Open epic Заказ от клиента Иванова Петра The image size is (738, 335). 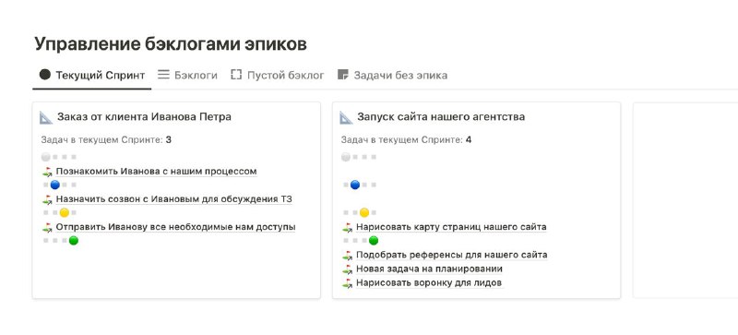pos(144,117)
